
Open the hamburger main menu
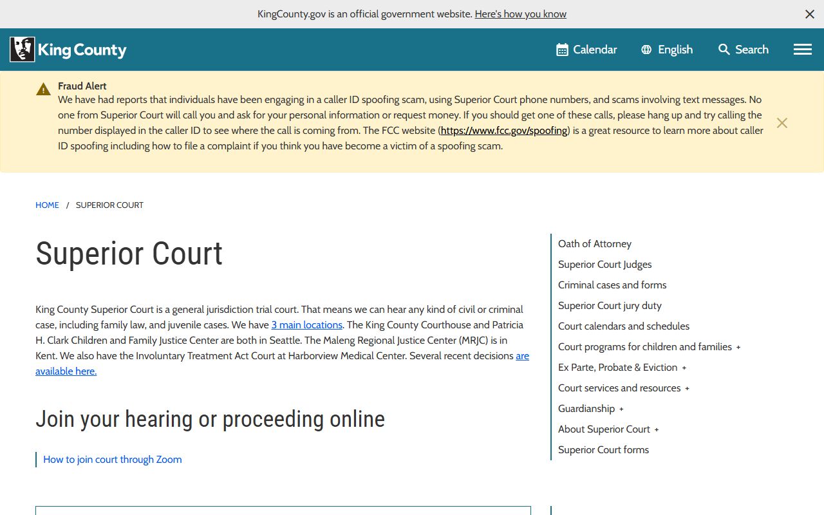click(x=803, y=50)
